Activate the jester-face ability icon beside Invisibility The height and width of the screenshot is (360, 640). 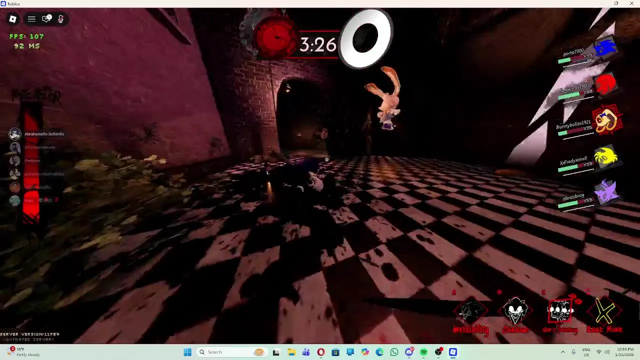point(515,311)
